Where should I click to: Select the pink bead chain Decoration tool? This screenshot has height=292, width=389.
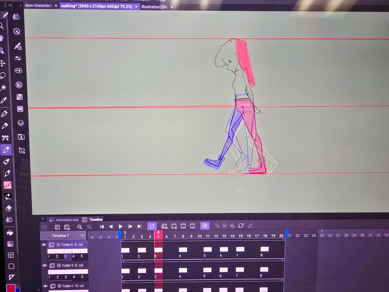click(7, 185)
